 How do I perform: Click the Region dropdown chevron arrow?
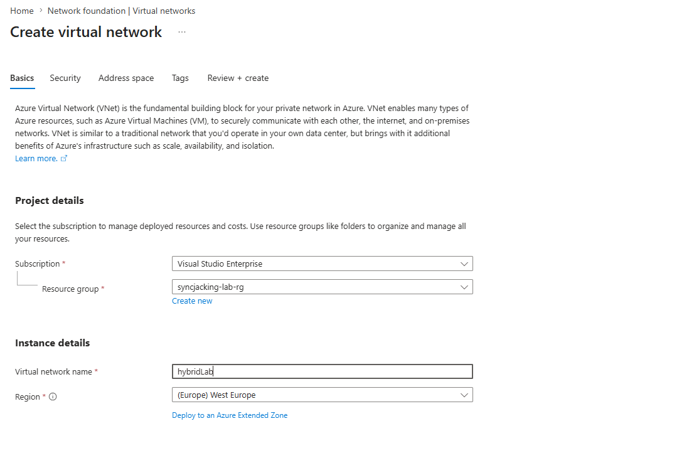[x=464, y=395]
